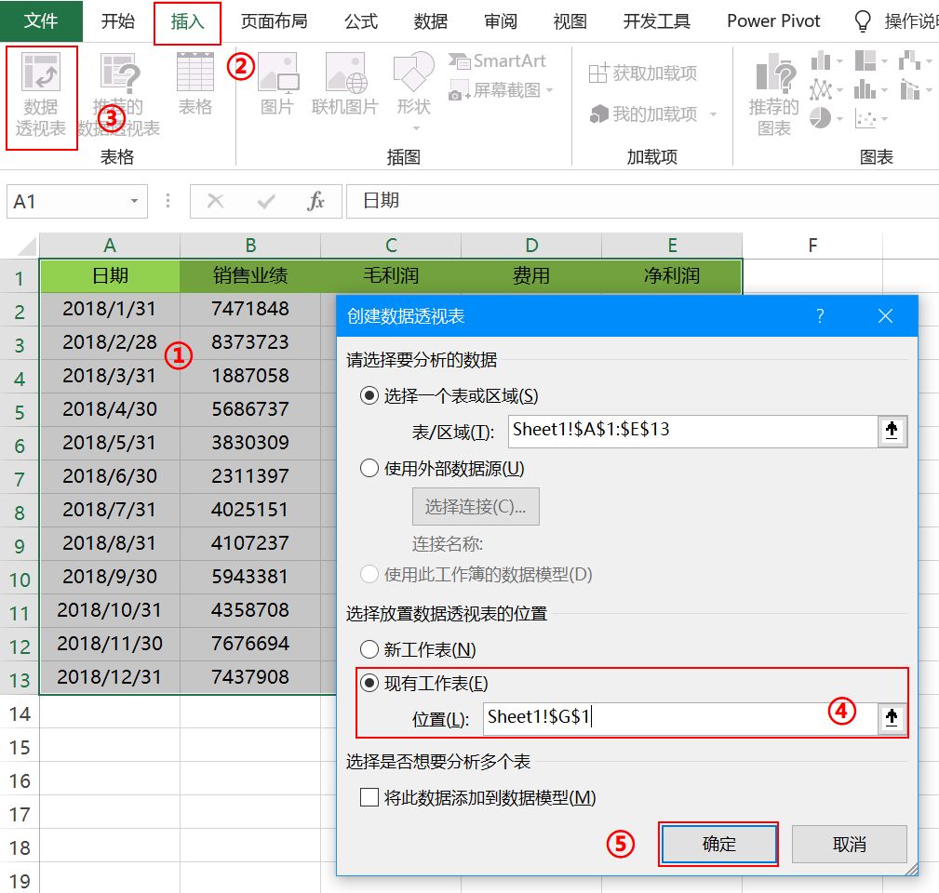
Task: Click the pie chart icon
Action: [820, 118]
